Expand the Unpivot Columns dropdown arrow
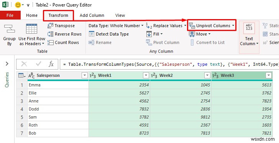The height and width of the screenshot is (143, 279). (233, 26)
